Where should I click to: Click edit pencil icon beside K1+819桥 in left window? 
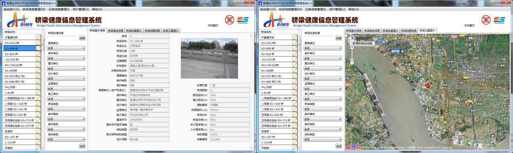pyautogui.click(x=38, y=54)
